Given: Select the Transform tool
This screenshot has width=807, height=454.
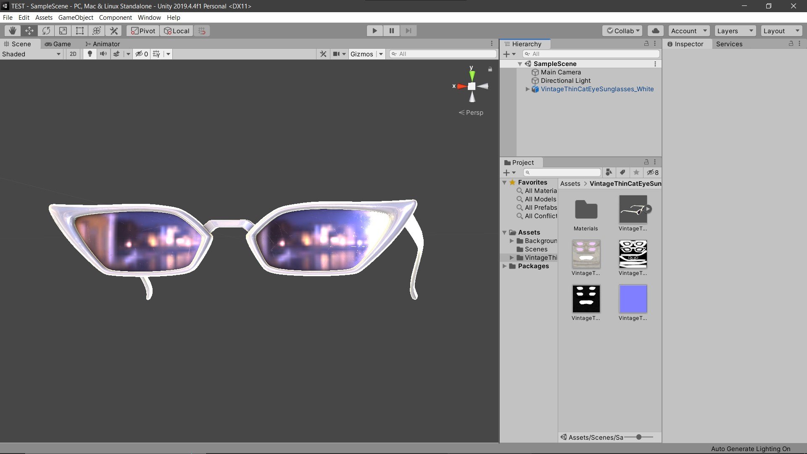Looking at the screenshot, I should tap(97, 31).
